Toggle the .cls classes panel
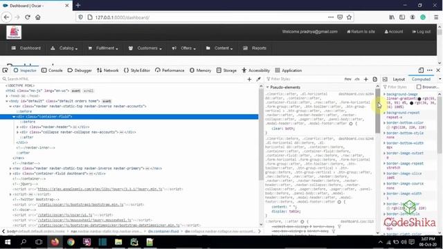The height and width of the screenshot is (249, 443). coord(357,79)
